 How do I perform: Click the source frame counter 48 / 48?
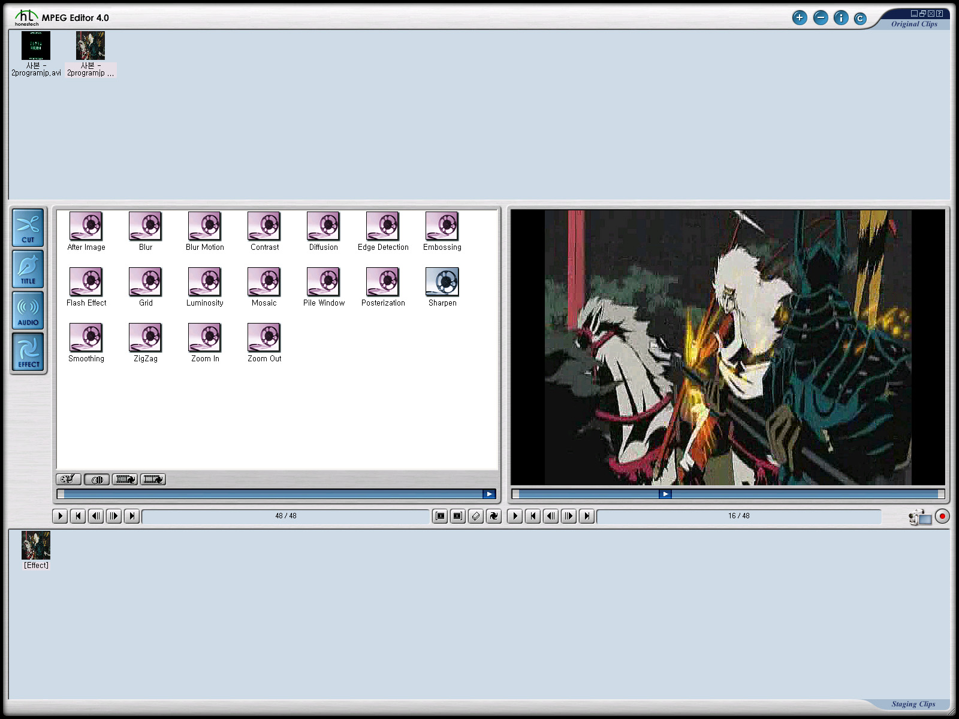click(x=286, y=516)
